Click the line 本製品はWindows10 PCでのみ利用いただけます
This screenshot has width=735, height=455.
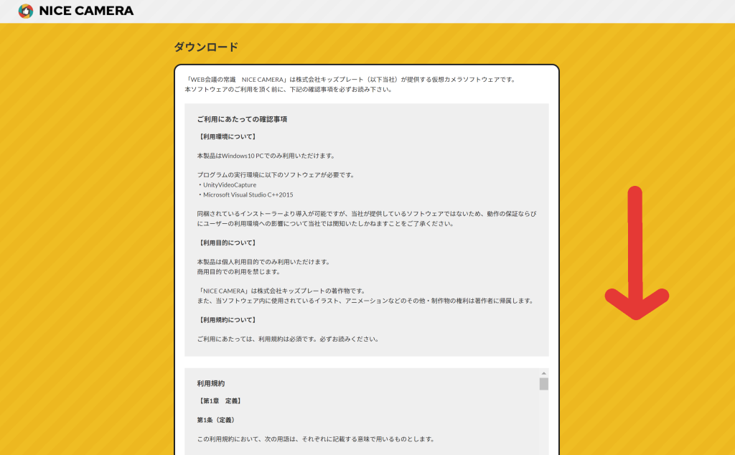tap(266, 156)
